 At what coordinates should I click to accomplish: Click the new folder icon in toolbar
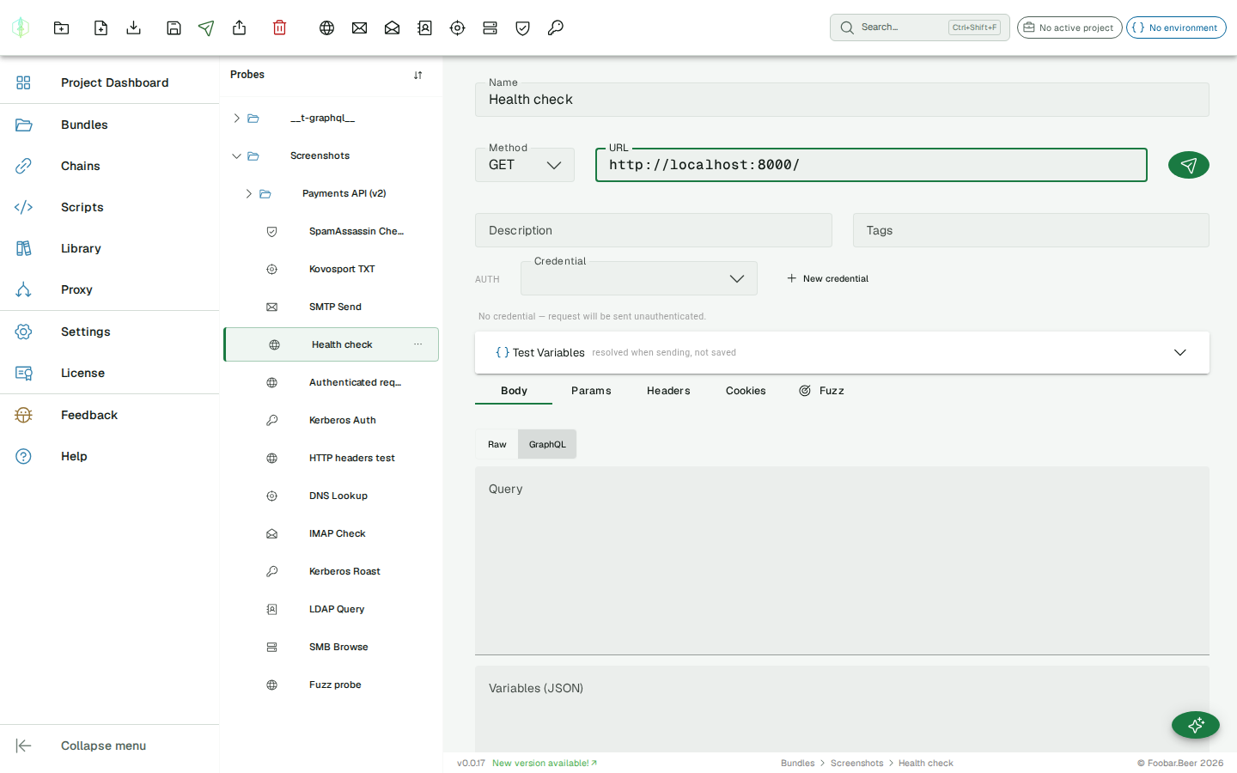point(61,27)
